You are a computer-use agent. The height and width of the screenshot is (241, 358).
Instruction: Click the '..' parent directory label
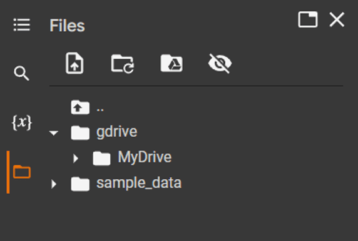pos(100,110)
